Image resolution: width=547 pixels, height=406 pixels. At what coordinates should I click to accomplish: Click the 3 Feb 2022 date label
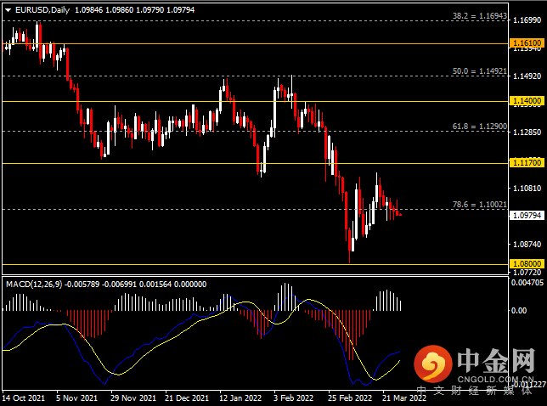[293, 398]
